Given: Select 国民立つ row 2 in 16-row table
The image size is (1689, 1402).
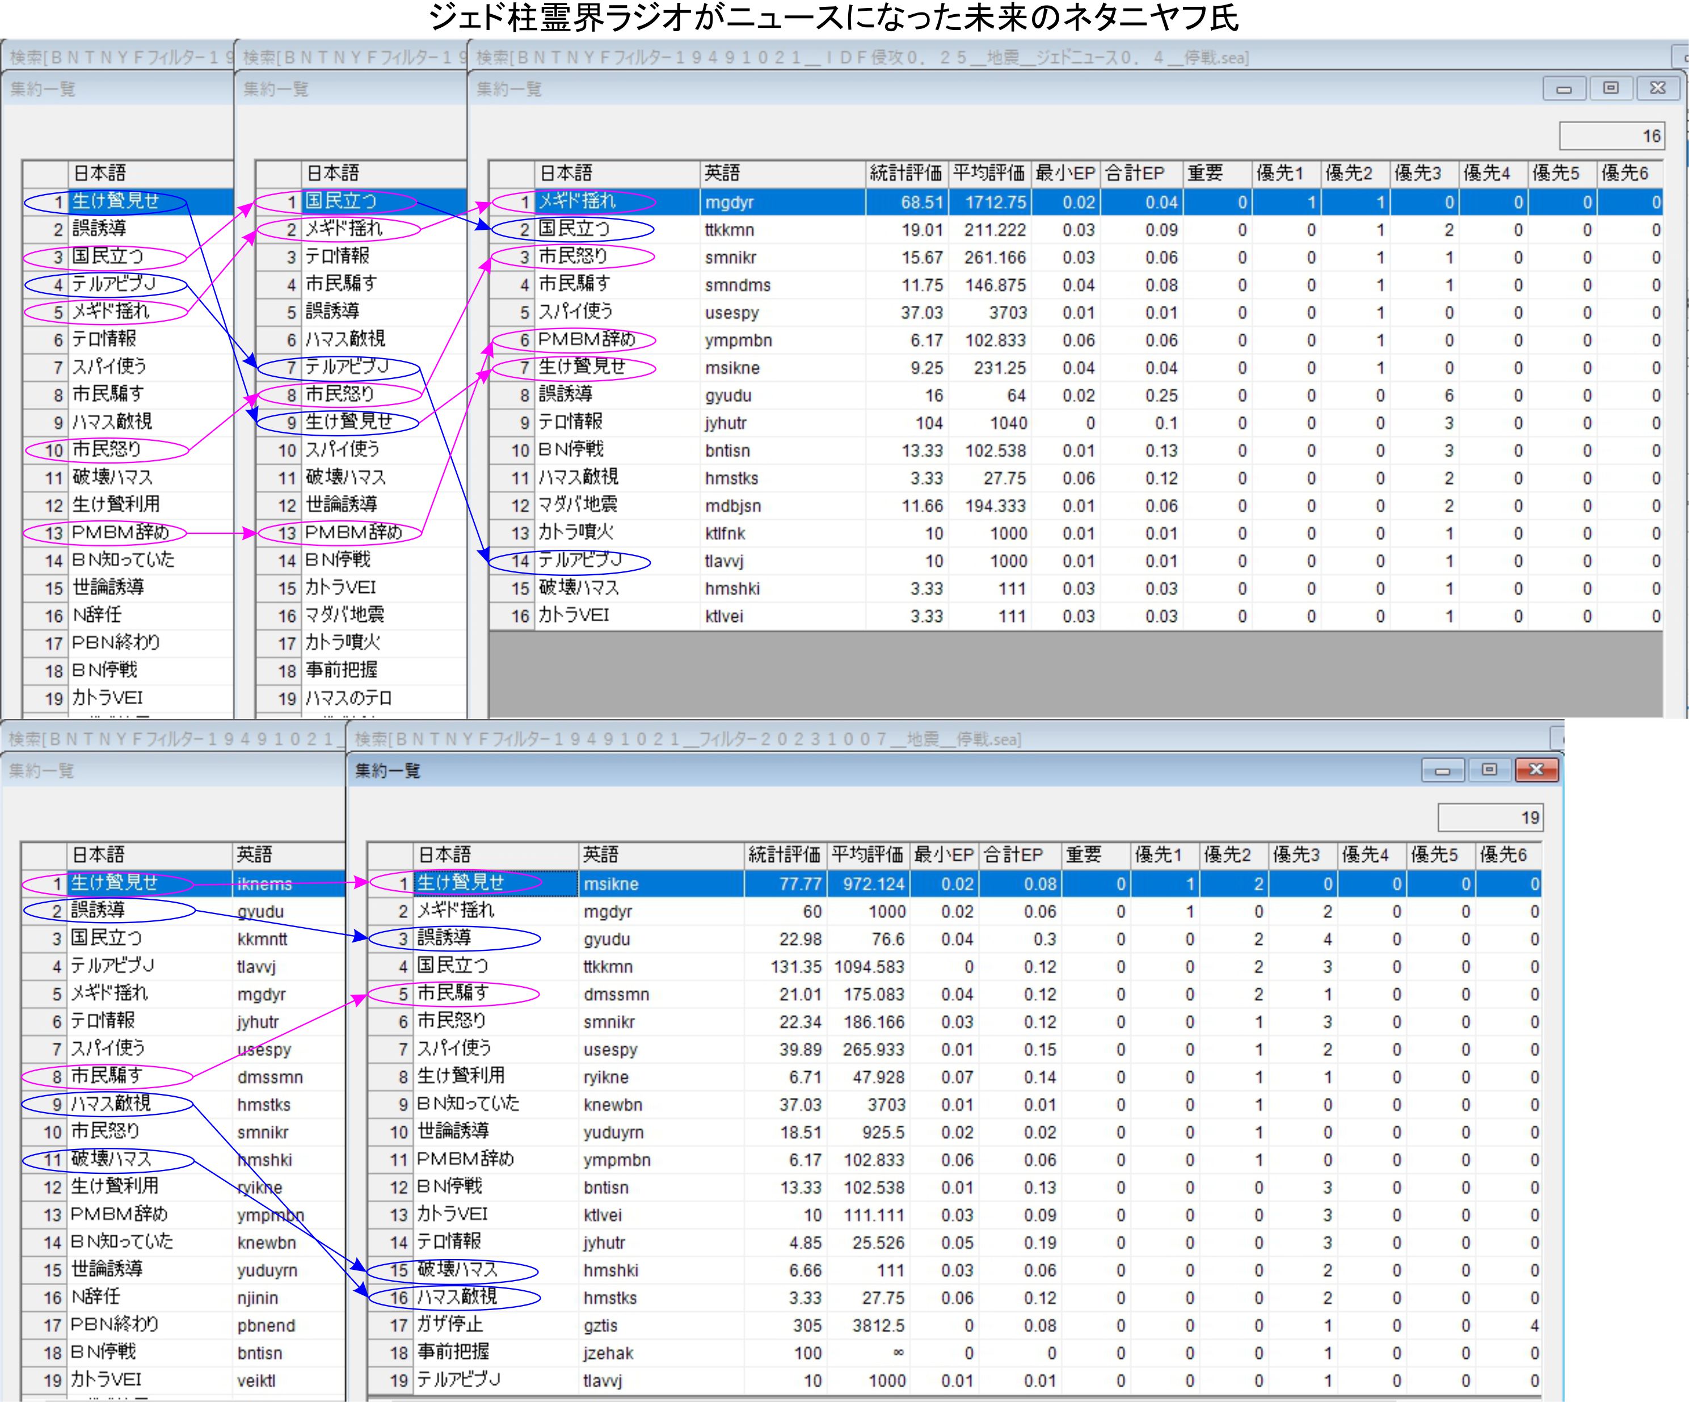Looking at the screenshot, I should point(1075,229).
